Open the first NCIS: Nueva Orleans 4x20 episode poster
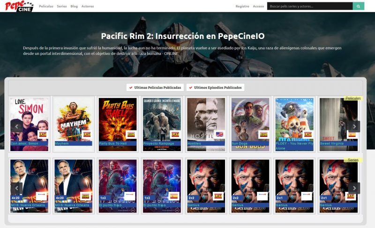The image size is (375, 228). [x=29, y=186]
